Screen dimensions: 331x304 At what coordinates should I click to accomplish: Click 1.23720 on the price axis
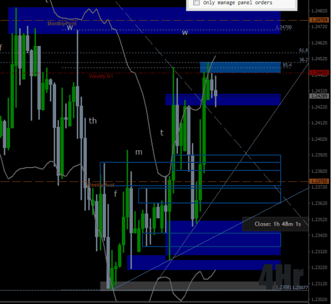click(x=319, y=187)
